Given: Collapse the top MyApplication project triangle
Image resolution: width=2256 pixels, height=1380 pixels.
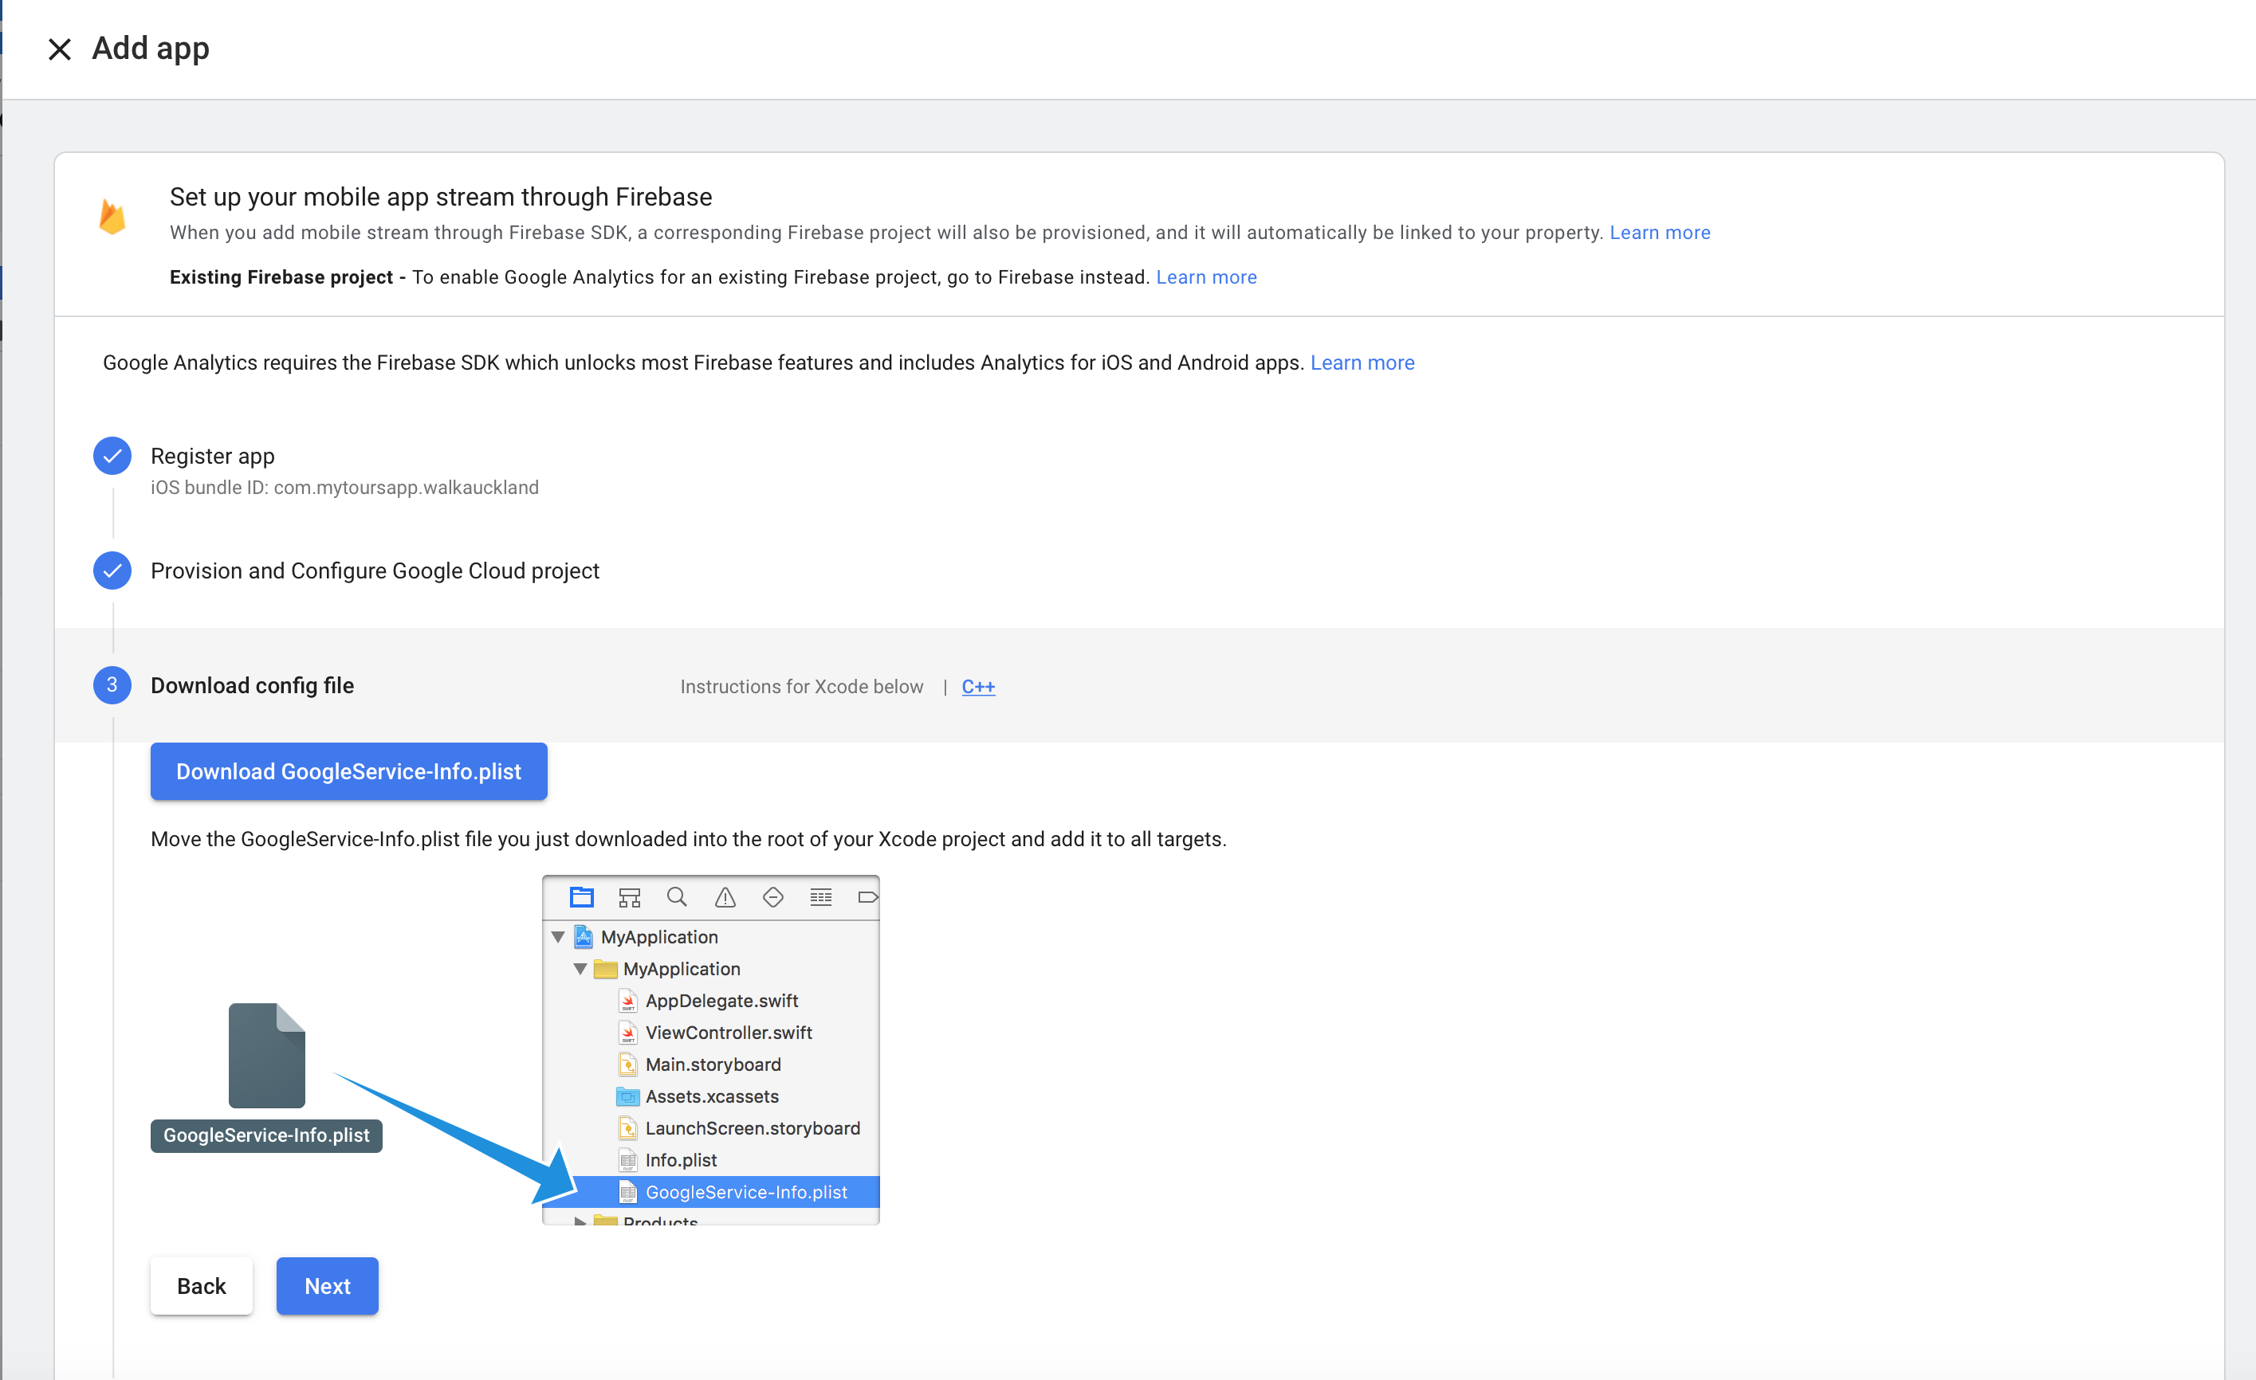Looking at the screenshot, I should click(x=557, y=937).
